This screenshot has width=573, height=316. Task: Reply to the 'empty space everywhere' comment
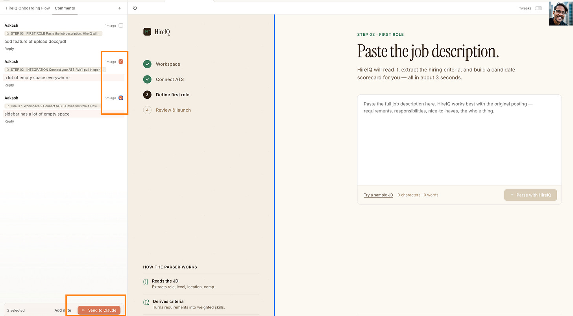point(9,85)
